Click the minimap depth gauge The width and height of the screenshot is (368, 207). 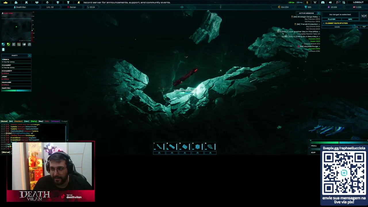point(33,26)
